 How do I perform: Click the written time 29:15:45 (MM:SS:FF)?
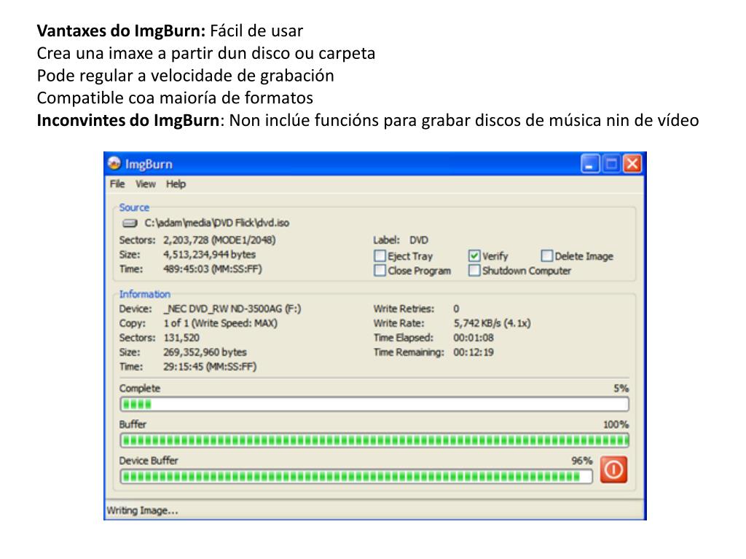click(210, 367)
